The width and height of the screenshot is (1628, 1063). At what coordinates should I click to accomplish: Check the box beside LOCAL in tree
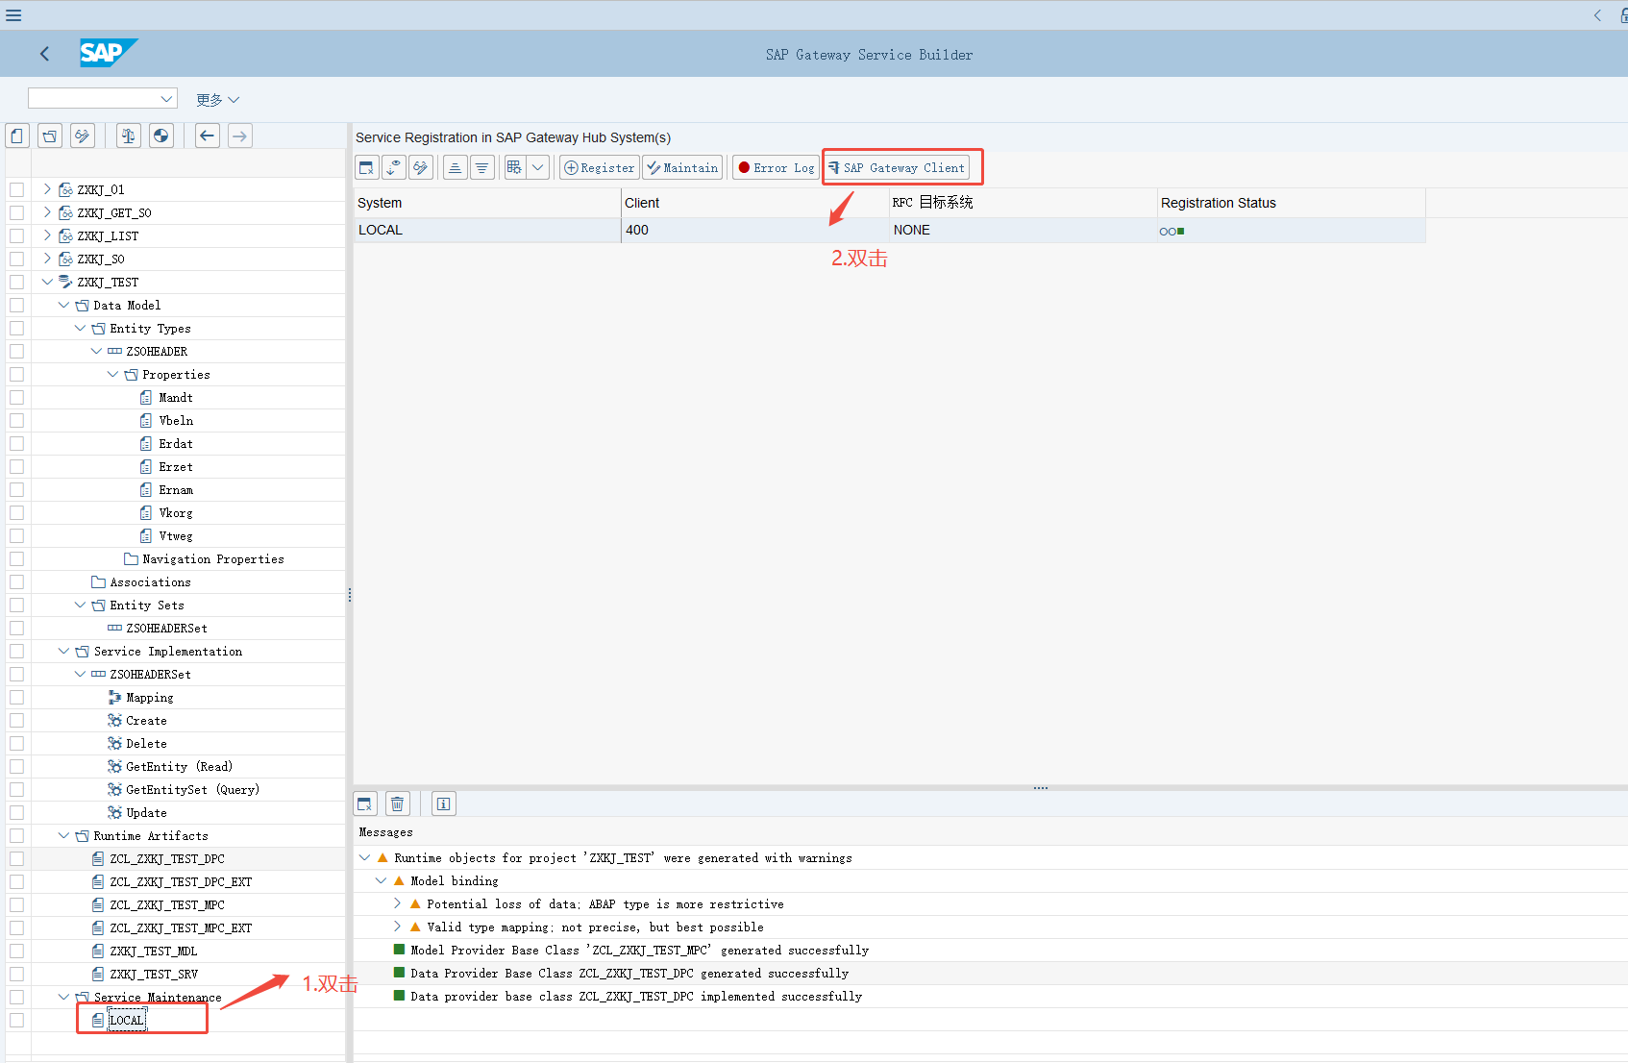pos(17,1021)
